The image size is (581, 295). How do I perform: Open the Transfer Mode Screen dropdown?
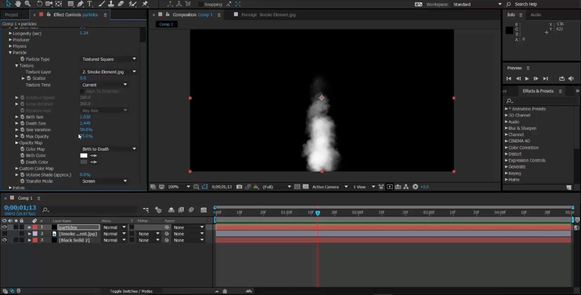coord(104,181)
